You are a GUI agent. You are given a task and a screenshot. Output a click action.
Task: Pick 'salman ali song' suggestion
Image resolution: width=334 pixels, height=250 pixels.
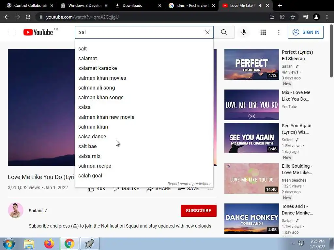144,88
